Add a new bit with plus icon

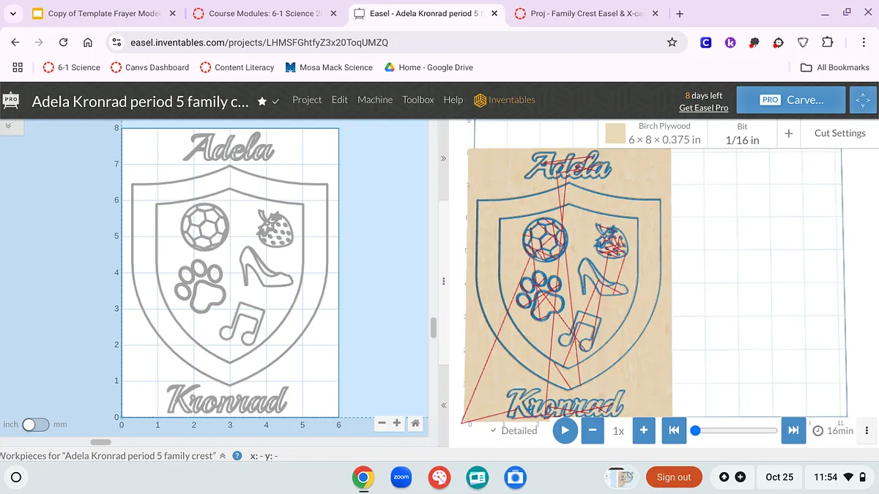click(x=789, y=133)
